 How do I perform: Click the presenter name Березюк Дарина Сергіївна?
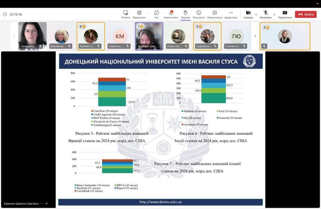coord(21,203)
